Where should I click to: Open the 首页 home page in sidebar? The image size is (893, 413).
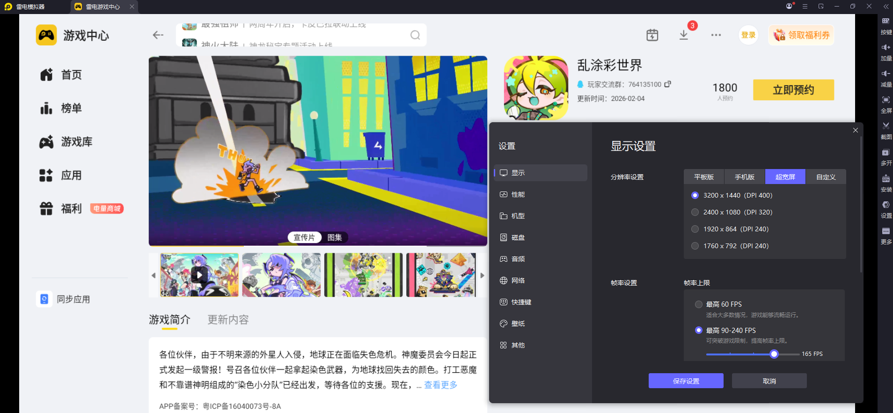pyautogui.click(x=61, y=75)
